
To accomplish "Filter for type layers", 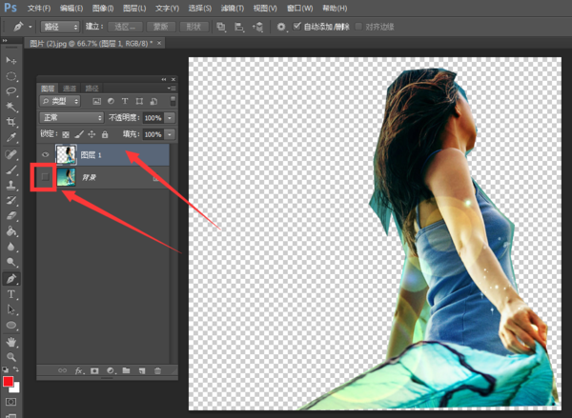I will [125, 101].
